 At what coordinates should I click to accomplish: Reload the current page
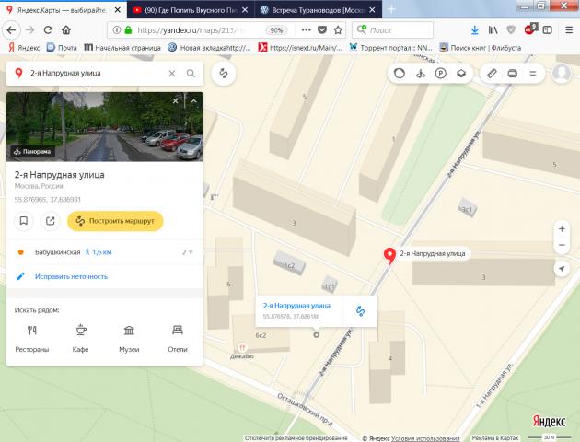coord(48,30)
